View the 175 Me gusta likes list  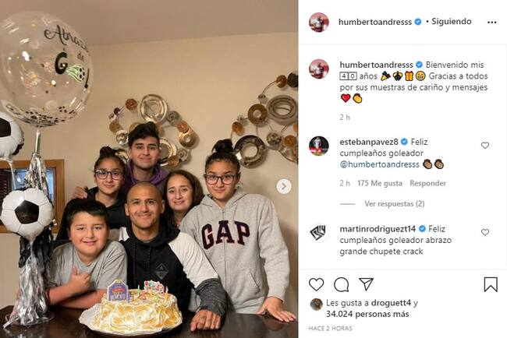pos(380,183)
